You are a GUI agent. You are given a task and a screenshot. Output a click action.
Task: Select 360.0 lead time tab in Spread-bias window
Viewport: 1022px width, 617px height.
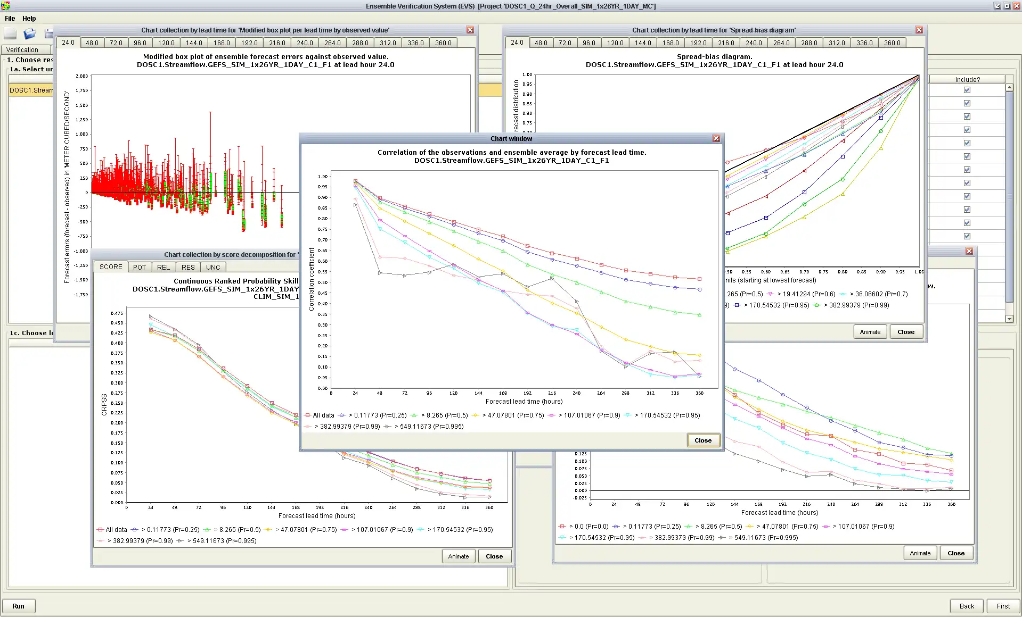(893, 43)
